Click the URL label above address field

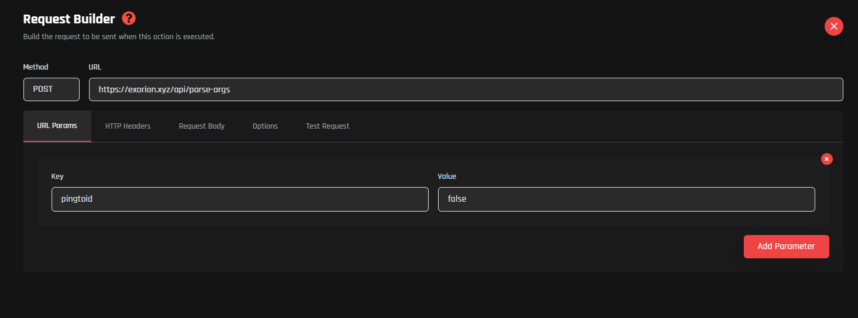point(95,67)
